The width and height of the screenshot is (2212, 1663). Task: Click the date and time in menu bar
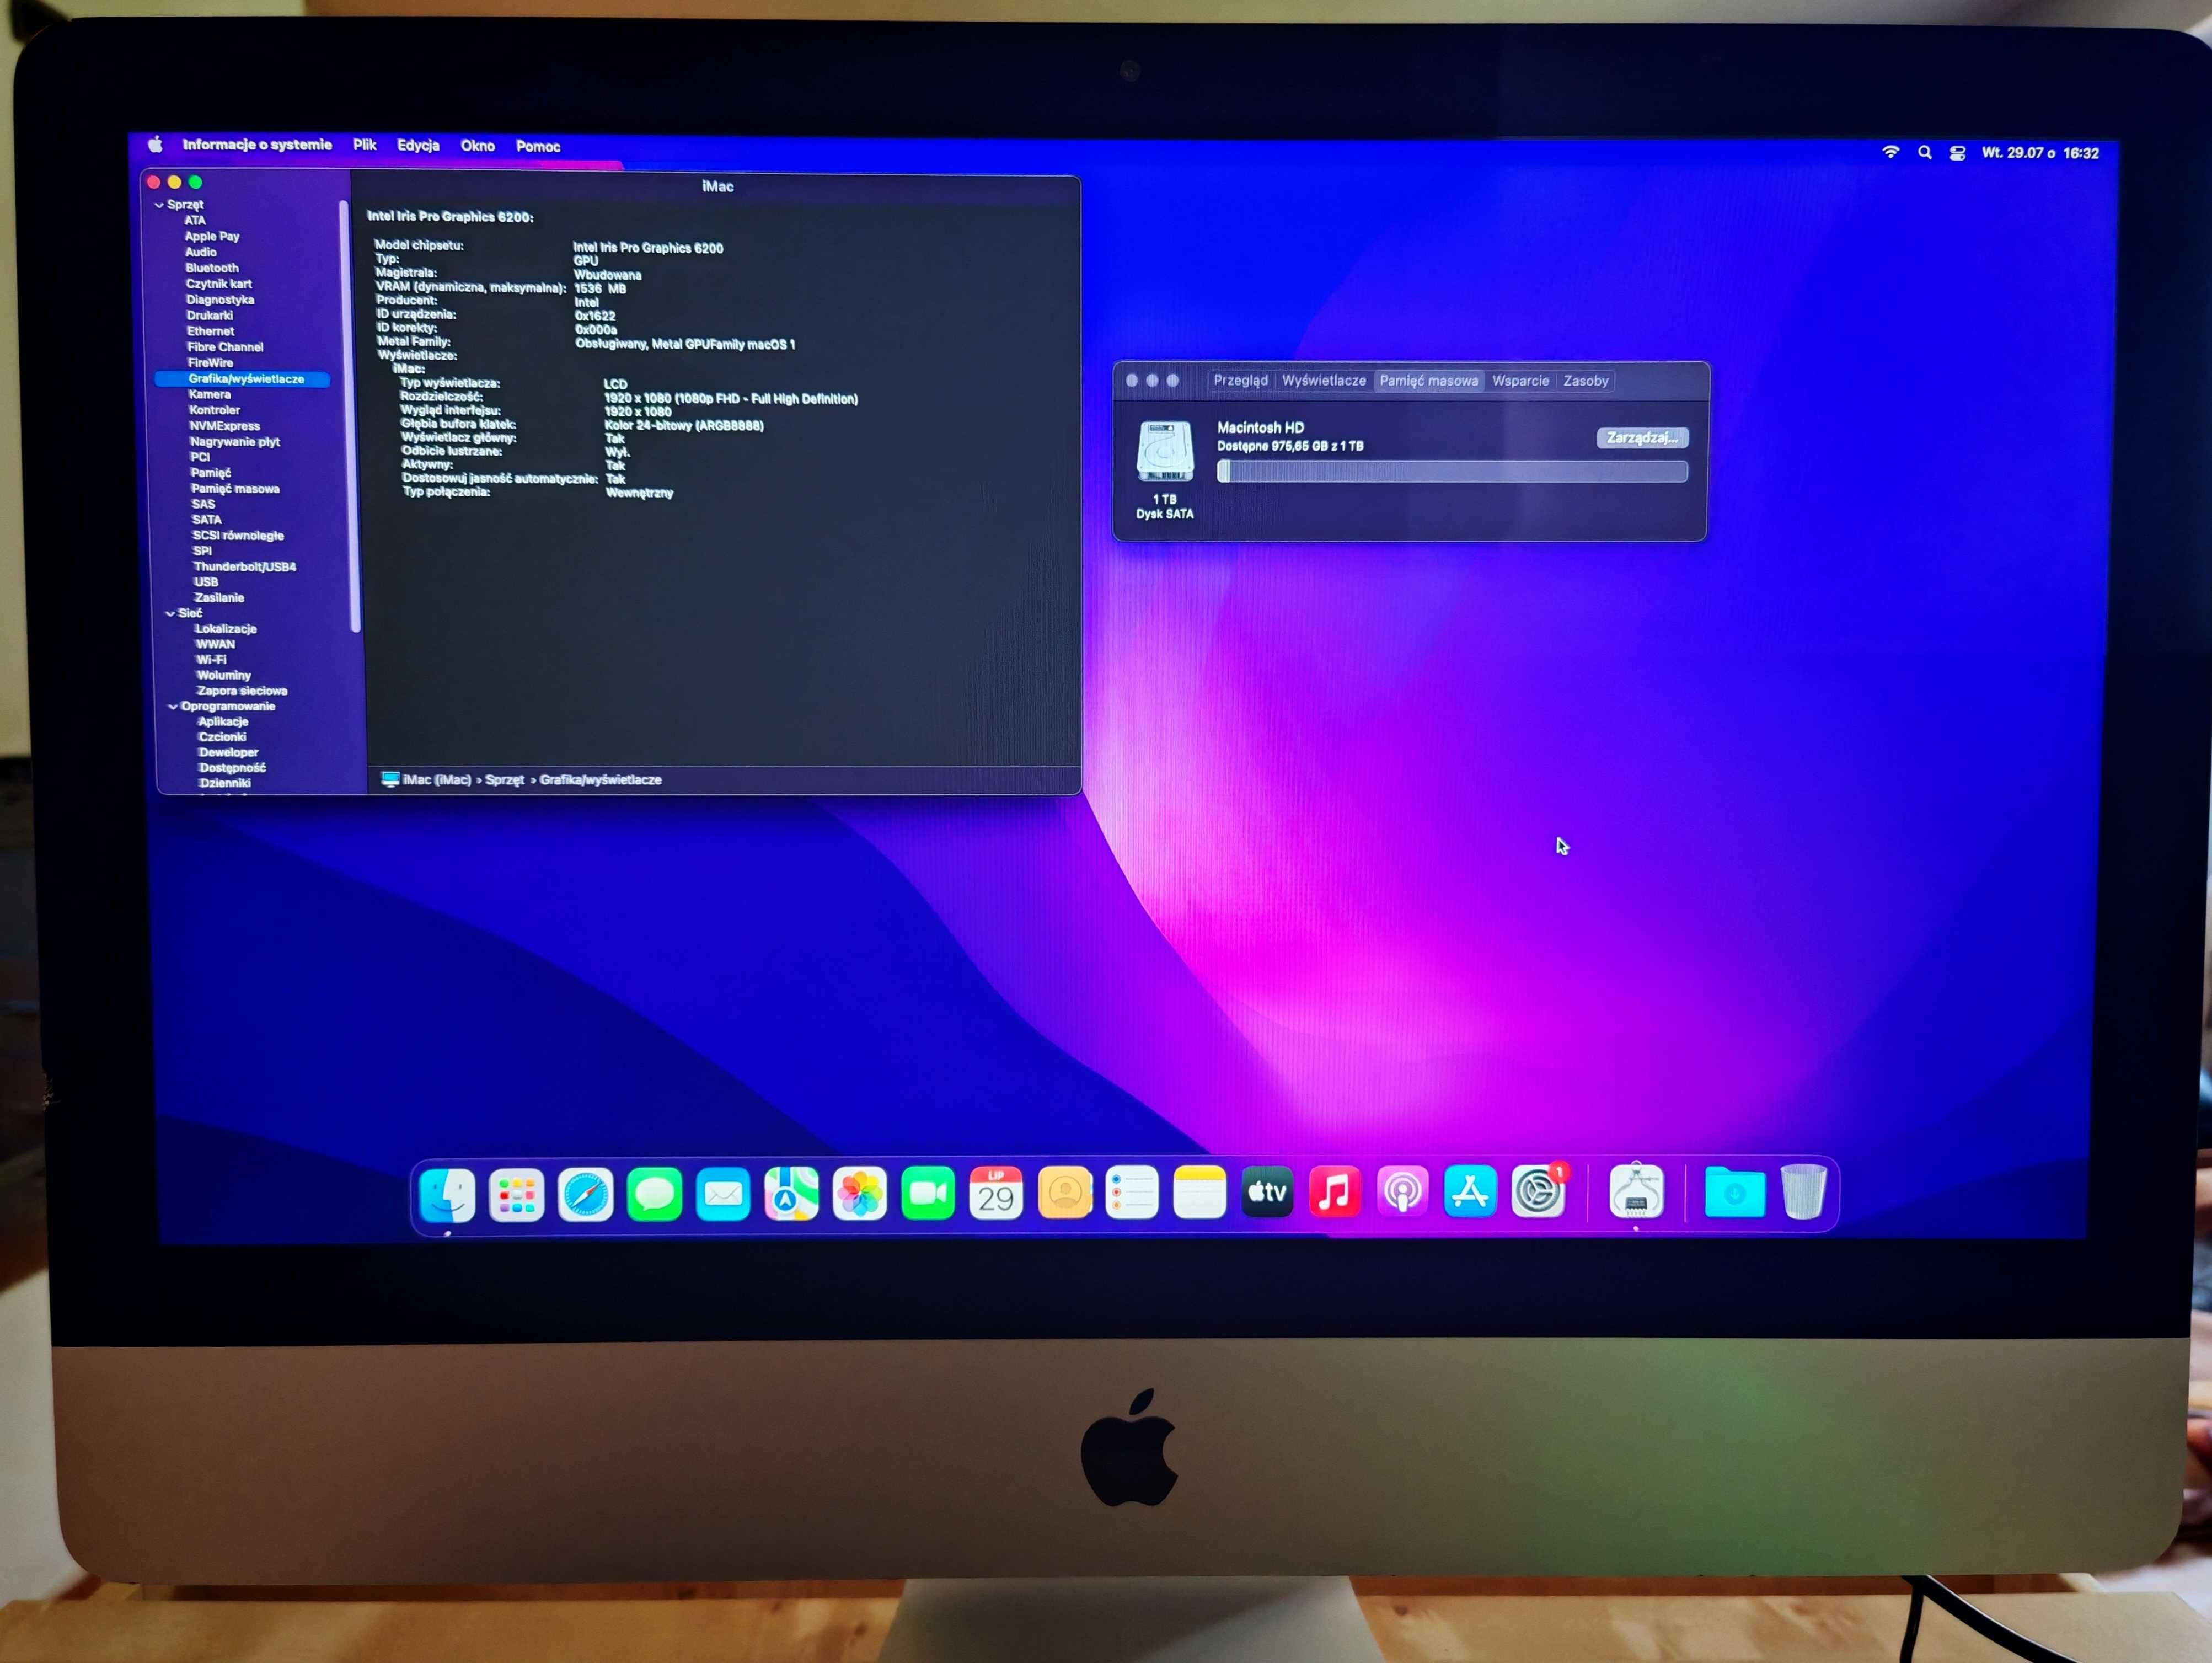click(2040, 153)
